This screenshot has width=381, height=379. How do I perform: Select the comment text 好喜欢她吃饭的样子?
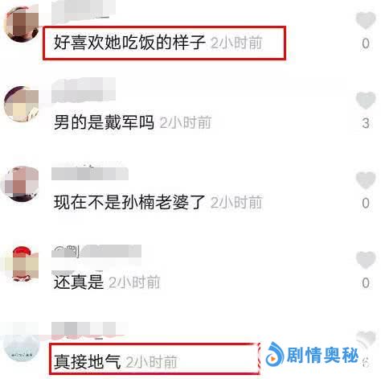(x=129, y=43)
